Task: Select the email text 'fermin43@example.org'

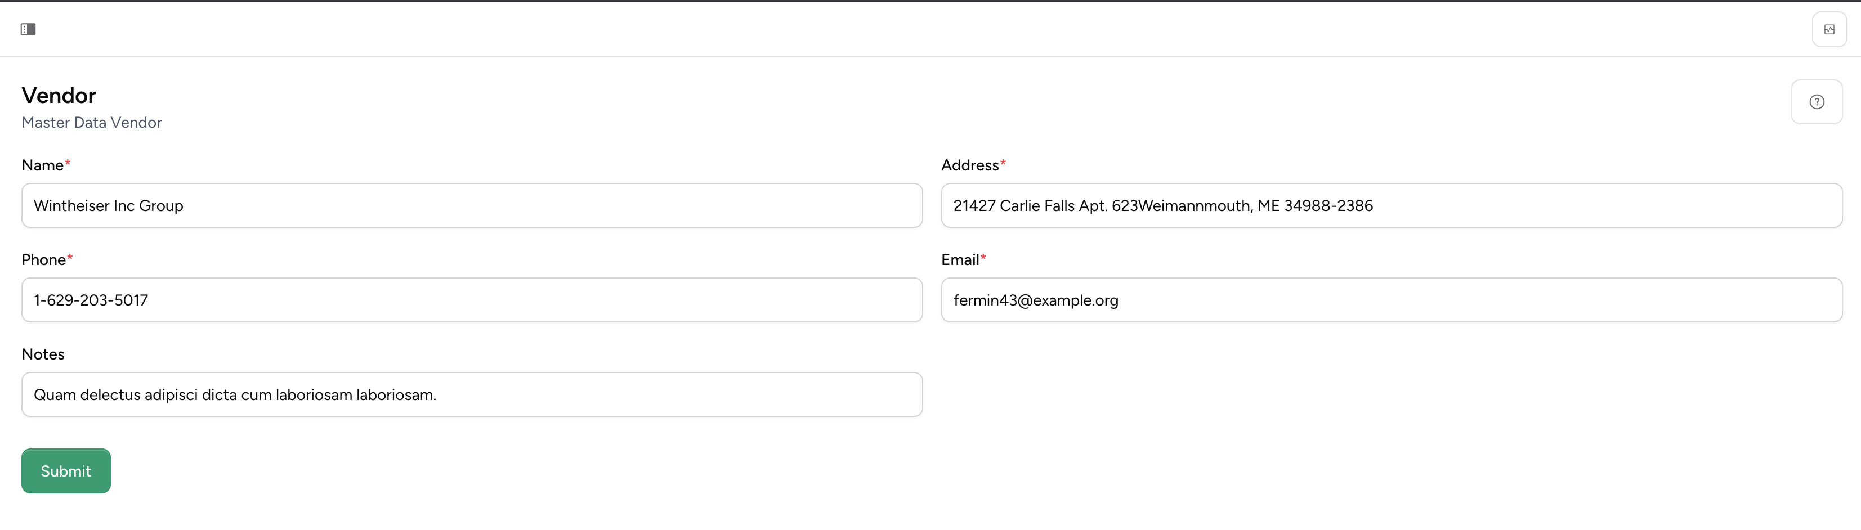Action: point(1035,300)
